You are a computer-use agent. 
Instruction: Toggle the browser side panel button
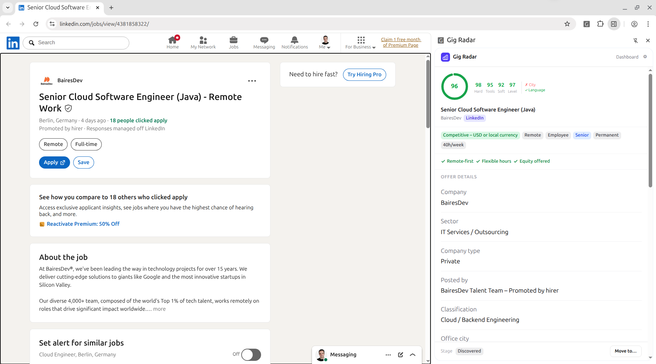click(614, 24)
